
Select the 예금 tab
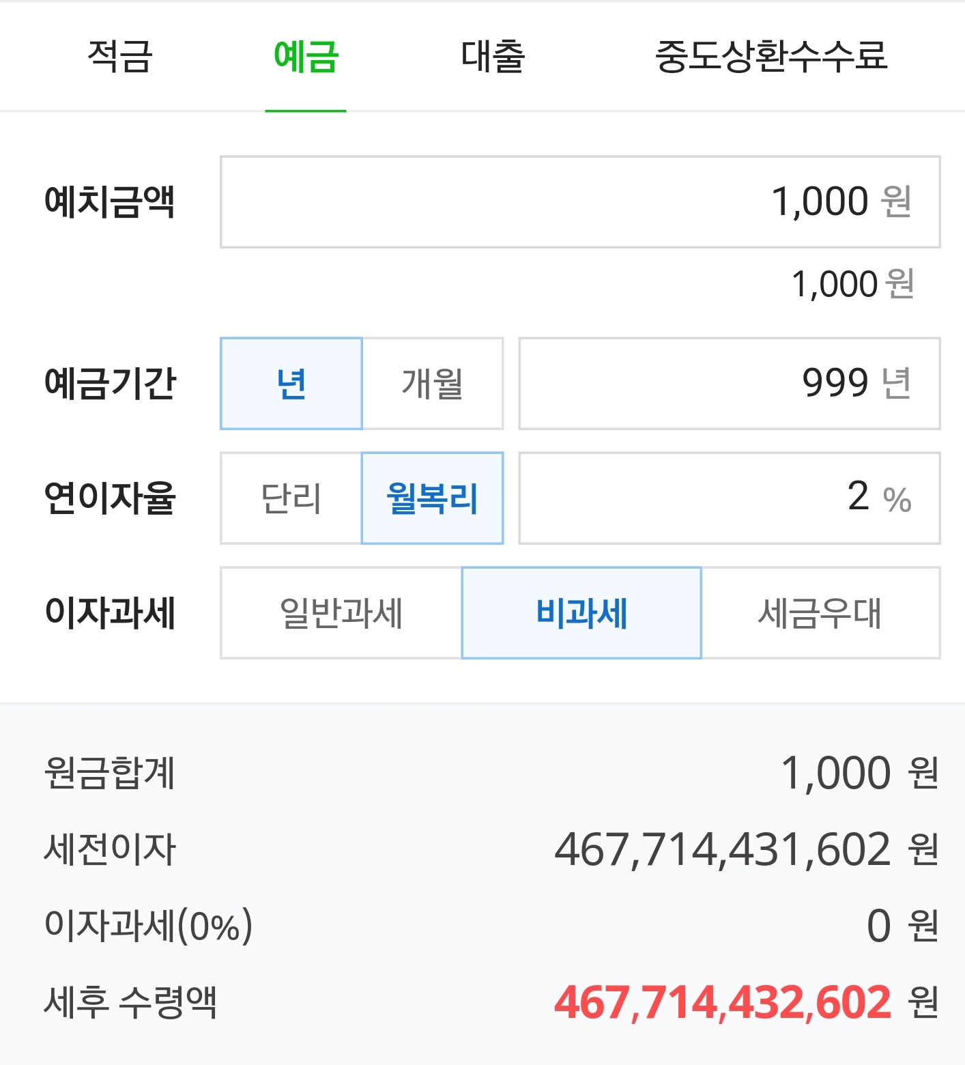[x=306, y=56]
